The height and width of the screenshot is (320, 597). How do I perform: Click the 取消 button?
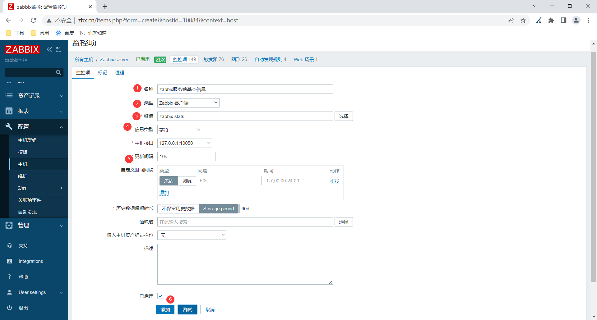210,309
